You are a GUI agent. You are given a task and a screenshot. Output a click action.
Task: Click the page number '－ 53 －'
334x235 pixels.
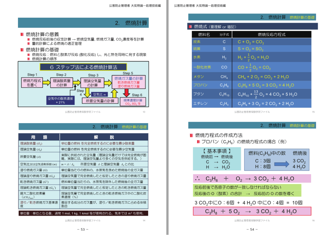click(x=83, y=229)
